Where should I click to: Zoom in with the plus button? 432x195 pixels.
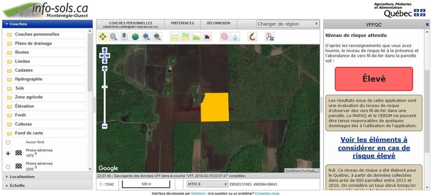[x=105, y=68]
